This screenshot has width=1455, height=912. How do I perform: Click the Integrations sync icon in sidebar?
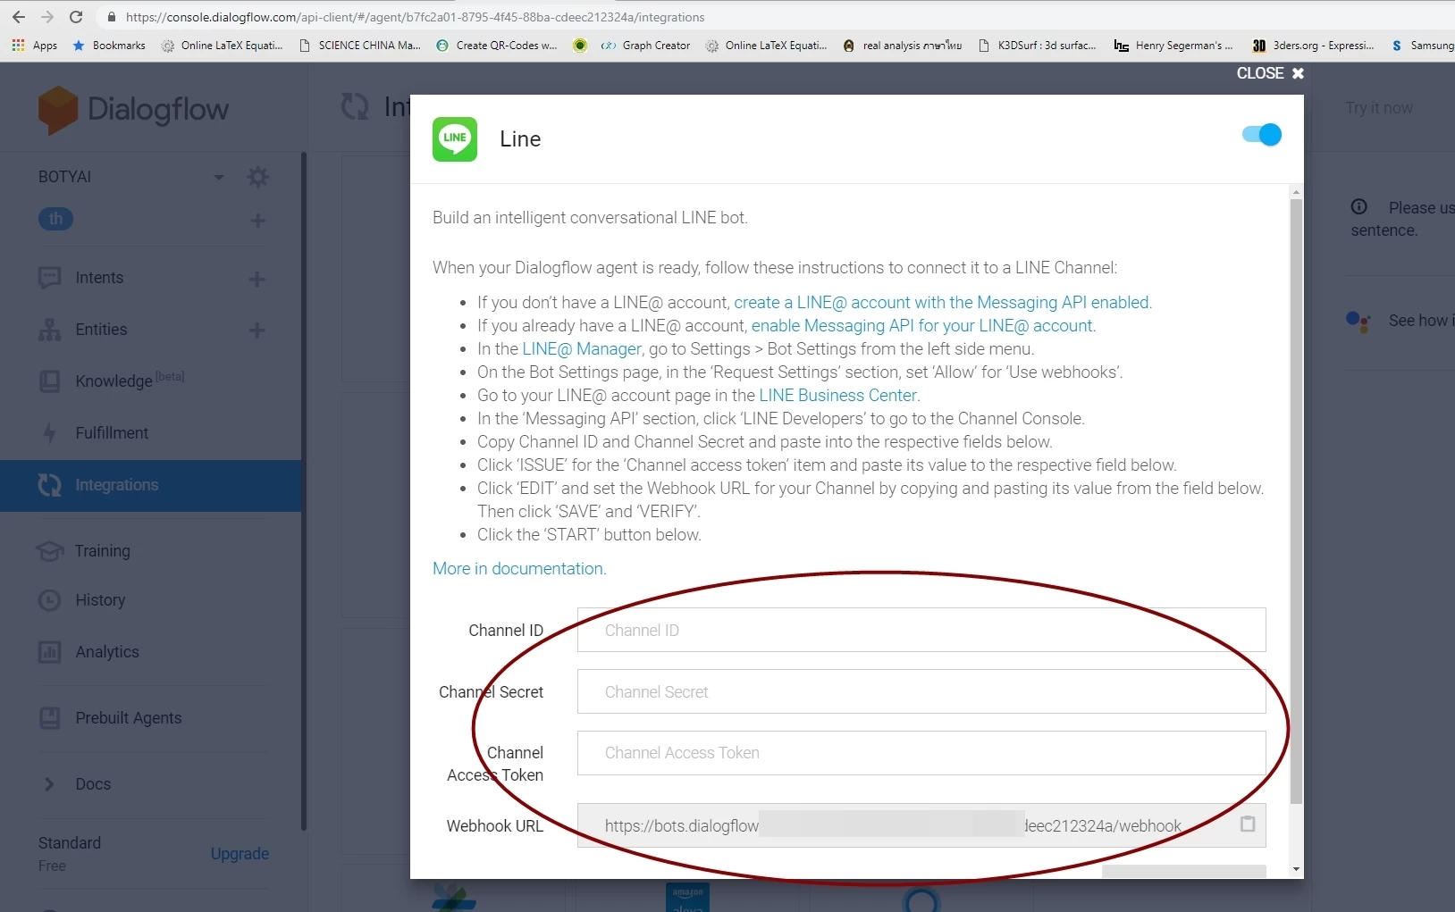point(50,485)
